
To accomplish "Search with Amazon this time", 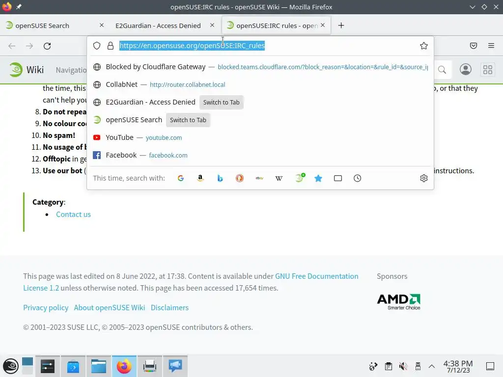I will click(200, 178).
